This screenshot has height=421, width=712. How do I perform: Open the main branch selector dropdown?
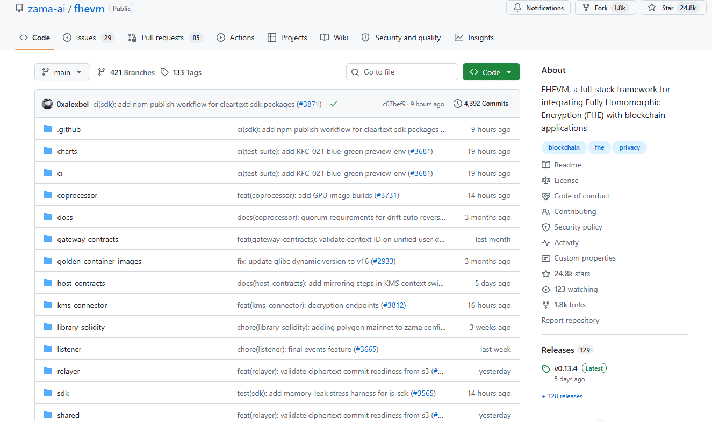[x=62, y=72]
